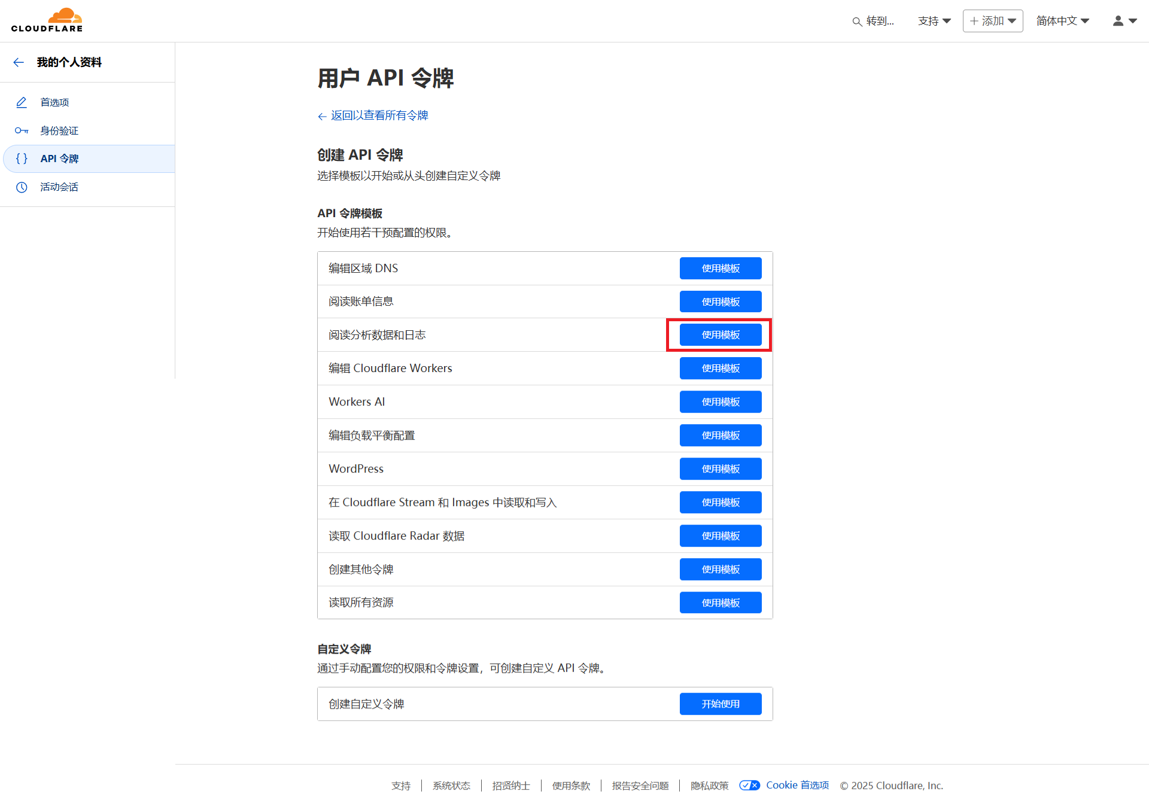Image resolution: width=1149 pixels, height=804 pixels.
Task: Use template for Workers AI
Action: click(x=720, y=402)
